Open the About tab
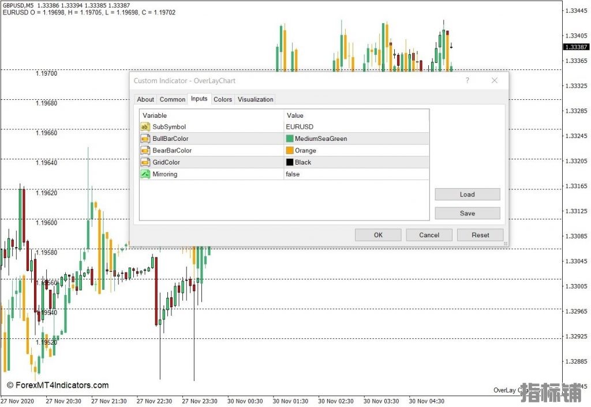The width and height of the screenshot is (591, 407). (x=145, y=99)
